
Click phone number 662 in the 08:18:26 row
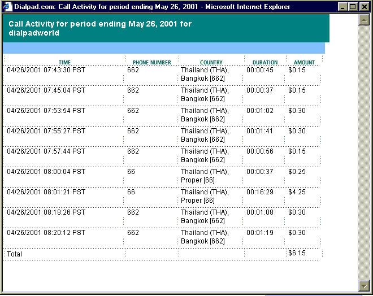[x=133, y=212]
